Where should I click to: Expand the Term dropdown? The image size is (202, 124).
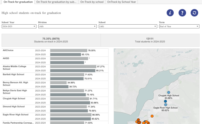point(179,26)
